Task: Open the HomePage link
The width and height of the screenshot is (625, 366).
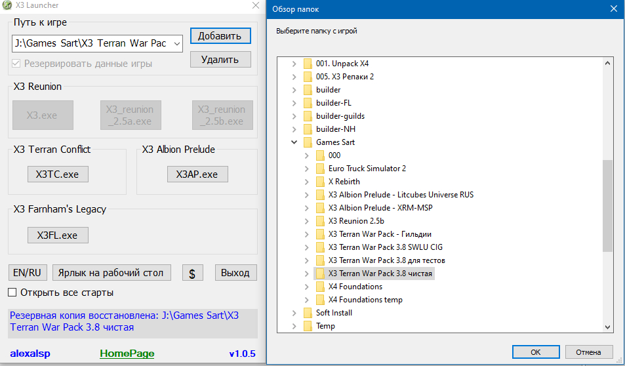Action: [127, 354]
